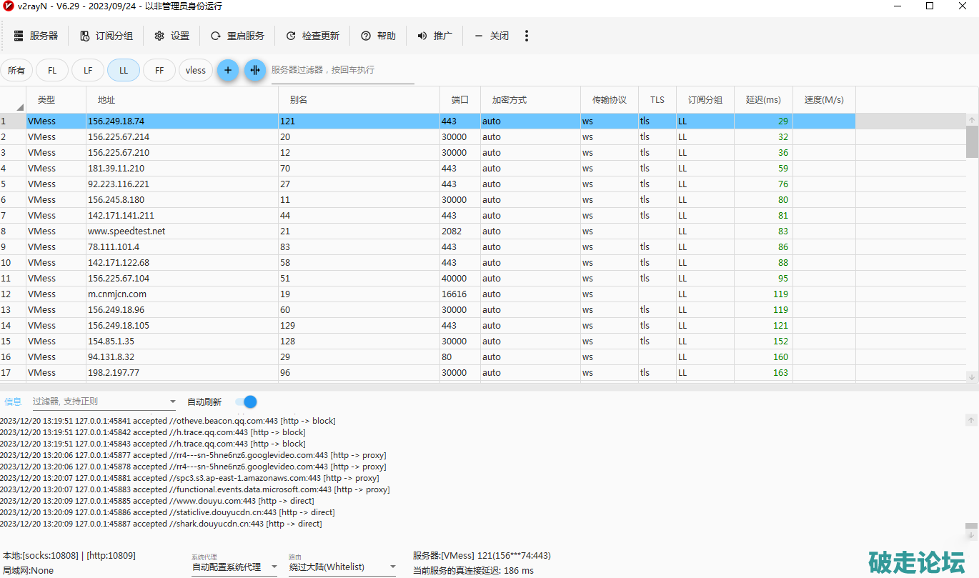This screenshot has width=979, height=578.
Task: Sort by 延迟(ms) column header
Action: click(x=763, y=100)
